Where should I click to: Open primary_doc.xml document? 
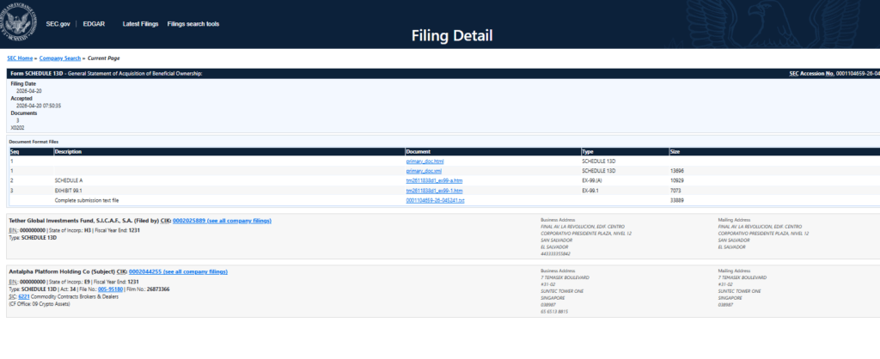(424, 171)
